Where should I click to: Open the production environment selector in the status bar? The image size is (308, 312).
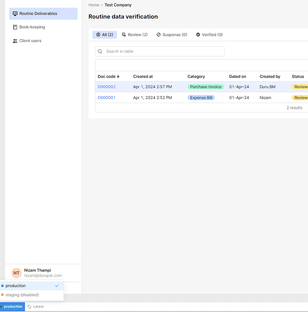pos(12,307)
